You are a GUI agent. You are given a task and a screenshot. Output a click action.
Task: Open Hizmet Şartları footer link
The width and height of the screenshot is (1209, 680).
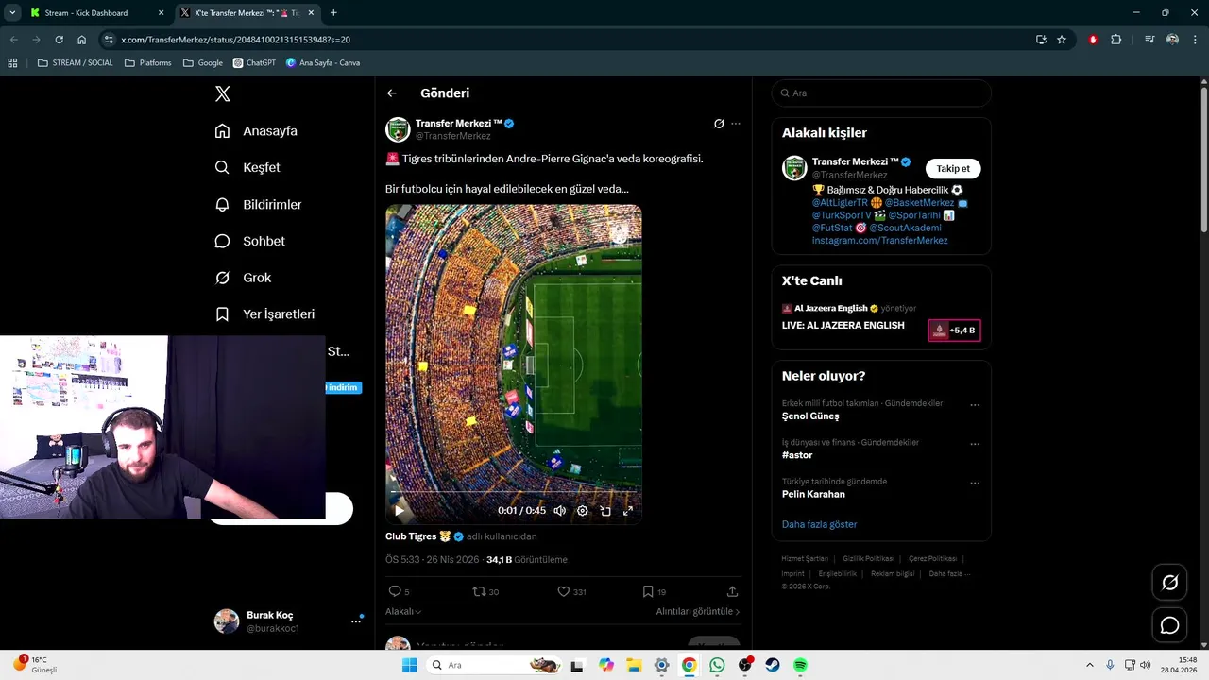point(805,559)
